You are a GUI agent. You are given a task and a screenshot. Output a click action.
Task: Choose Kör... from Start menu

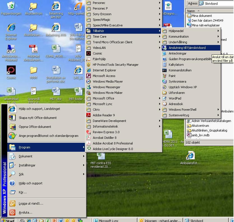coord(46,192)
